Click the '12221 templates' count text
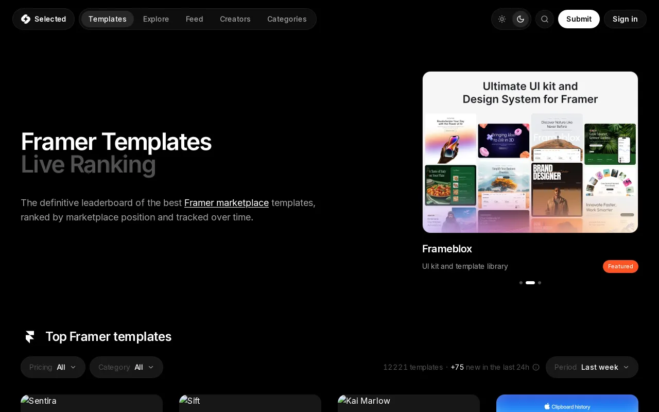Screen dimensions: 659x412 coord(413,367)
